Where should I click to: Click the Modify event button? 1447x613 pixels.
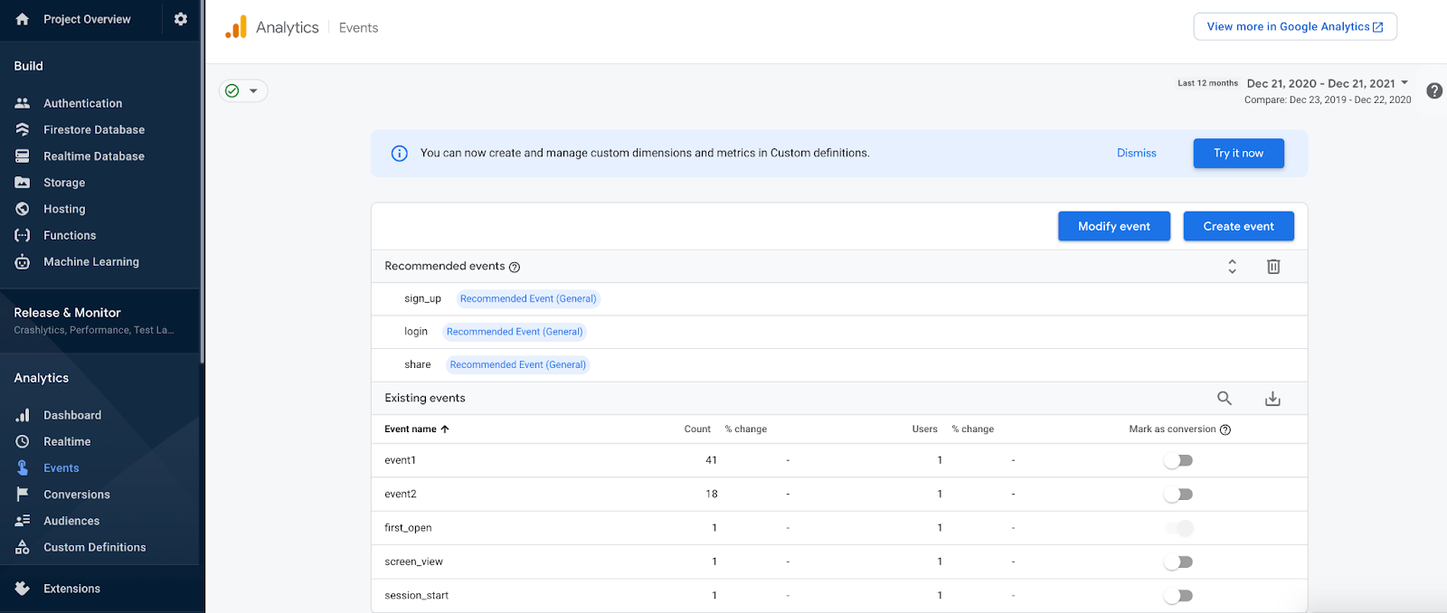pyautogui.click(x=1113, y=227)
